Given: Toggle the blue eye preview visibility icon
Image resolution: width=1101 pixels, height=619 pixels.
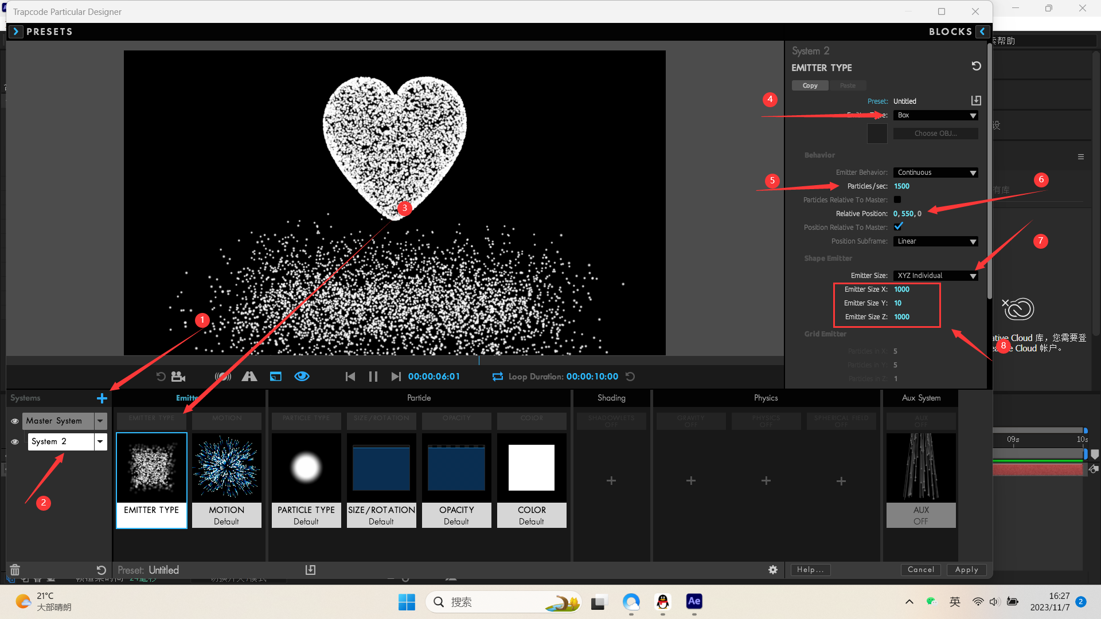Looking at the screenshot, I should (x=302, y=377).
